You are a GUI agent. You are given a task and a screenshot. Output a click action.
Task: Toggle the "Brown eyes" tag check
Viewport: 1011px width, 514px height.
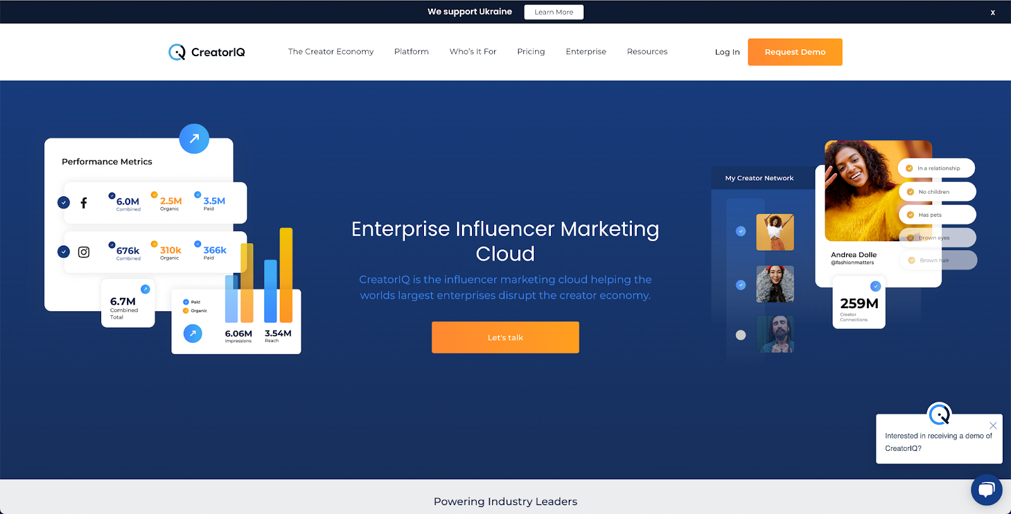click(x=911, y=238)
